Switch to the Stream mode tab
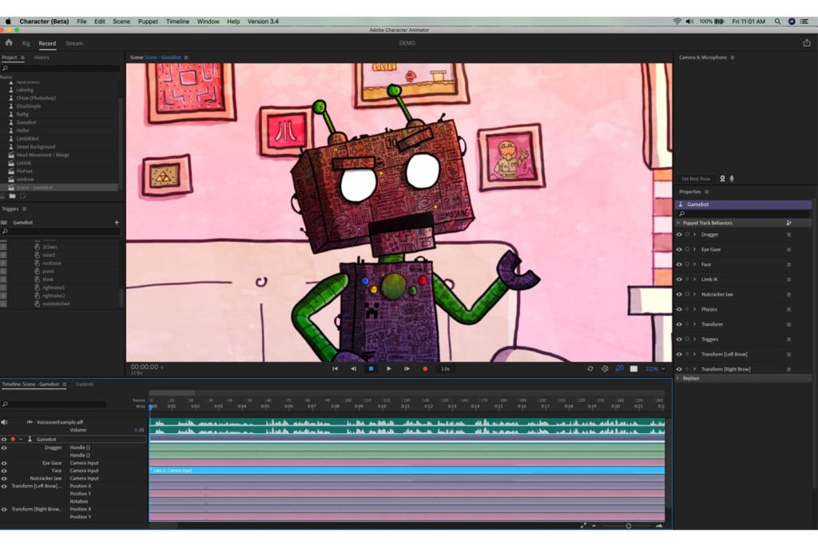 coord(74,43)
